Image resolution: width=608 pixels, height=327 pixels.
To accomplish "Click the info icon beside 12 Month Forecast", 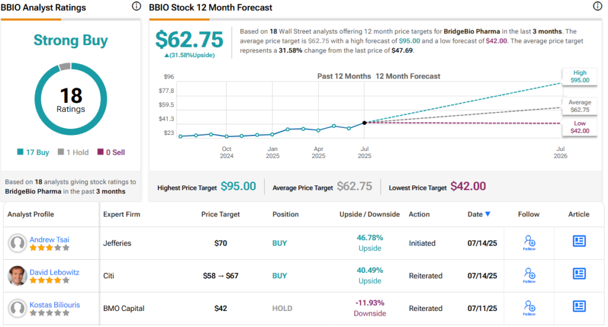I will (597, 7).
